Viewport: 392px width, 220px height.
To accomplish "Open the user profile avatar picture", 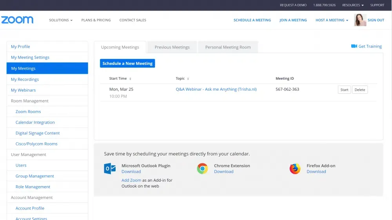I will pos(360,20).
